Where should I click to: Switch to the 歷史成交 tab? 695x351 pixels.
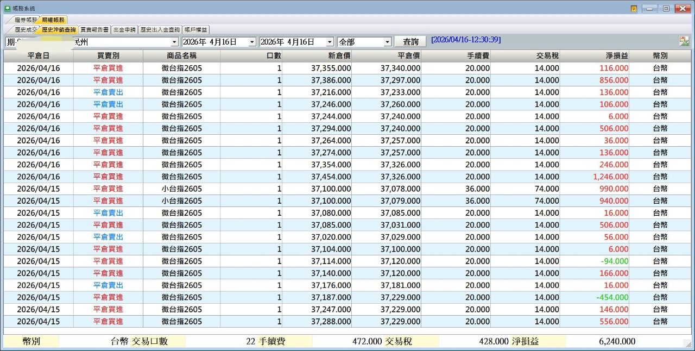(26, 30)
